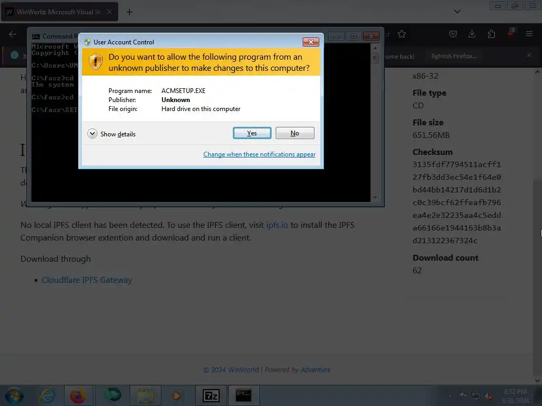Click the Firefox back arrow
Viewport: 542px width, 406px height.
(13, 34)
